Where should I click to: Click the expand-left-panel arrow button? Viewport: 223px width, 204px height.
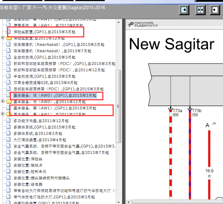coord(184,10)
